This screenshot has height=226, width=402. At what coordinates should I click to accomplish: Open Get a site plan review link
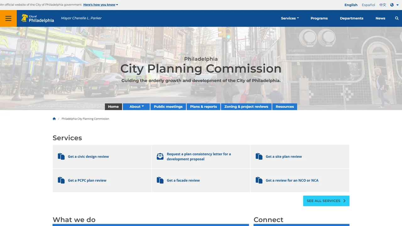284,157
